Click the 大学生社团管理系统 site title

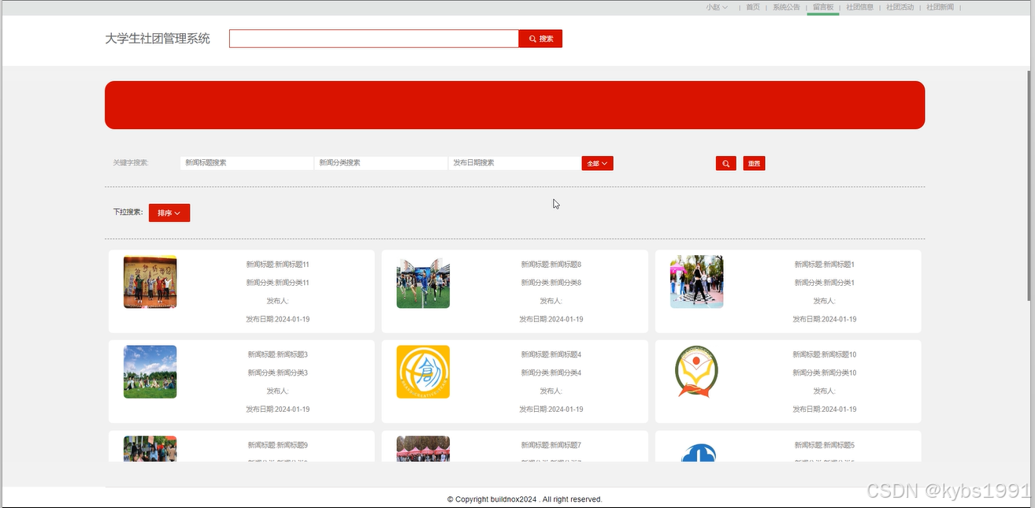(x=158, y=39)
